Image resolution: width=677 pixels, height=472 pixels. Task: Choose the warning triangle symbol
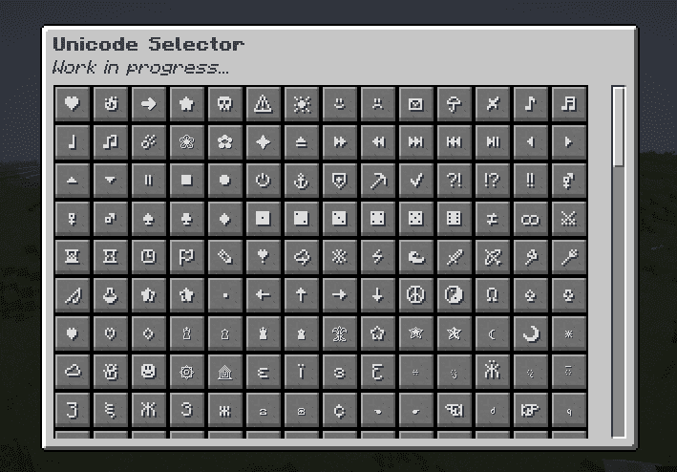point(263,103)
